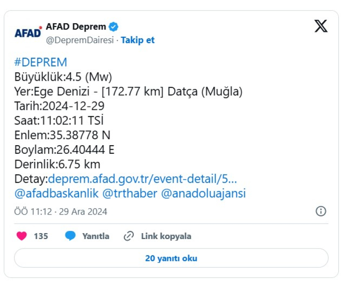
Task: Follow the account via Takip et
Action: click(x=138, y=40)
